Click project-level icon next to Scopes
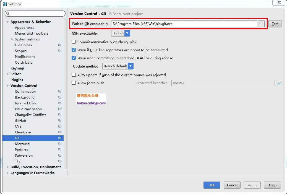 click(x=59, y=51)
